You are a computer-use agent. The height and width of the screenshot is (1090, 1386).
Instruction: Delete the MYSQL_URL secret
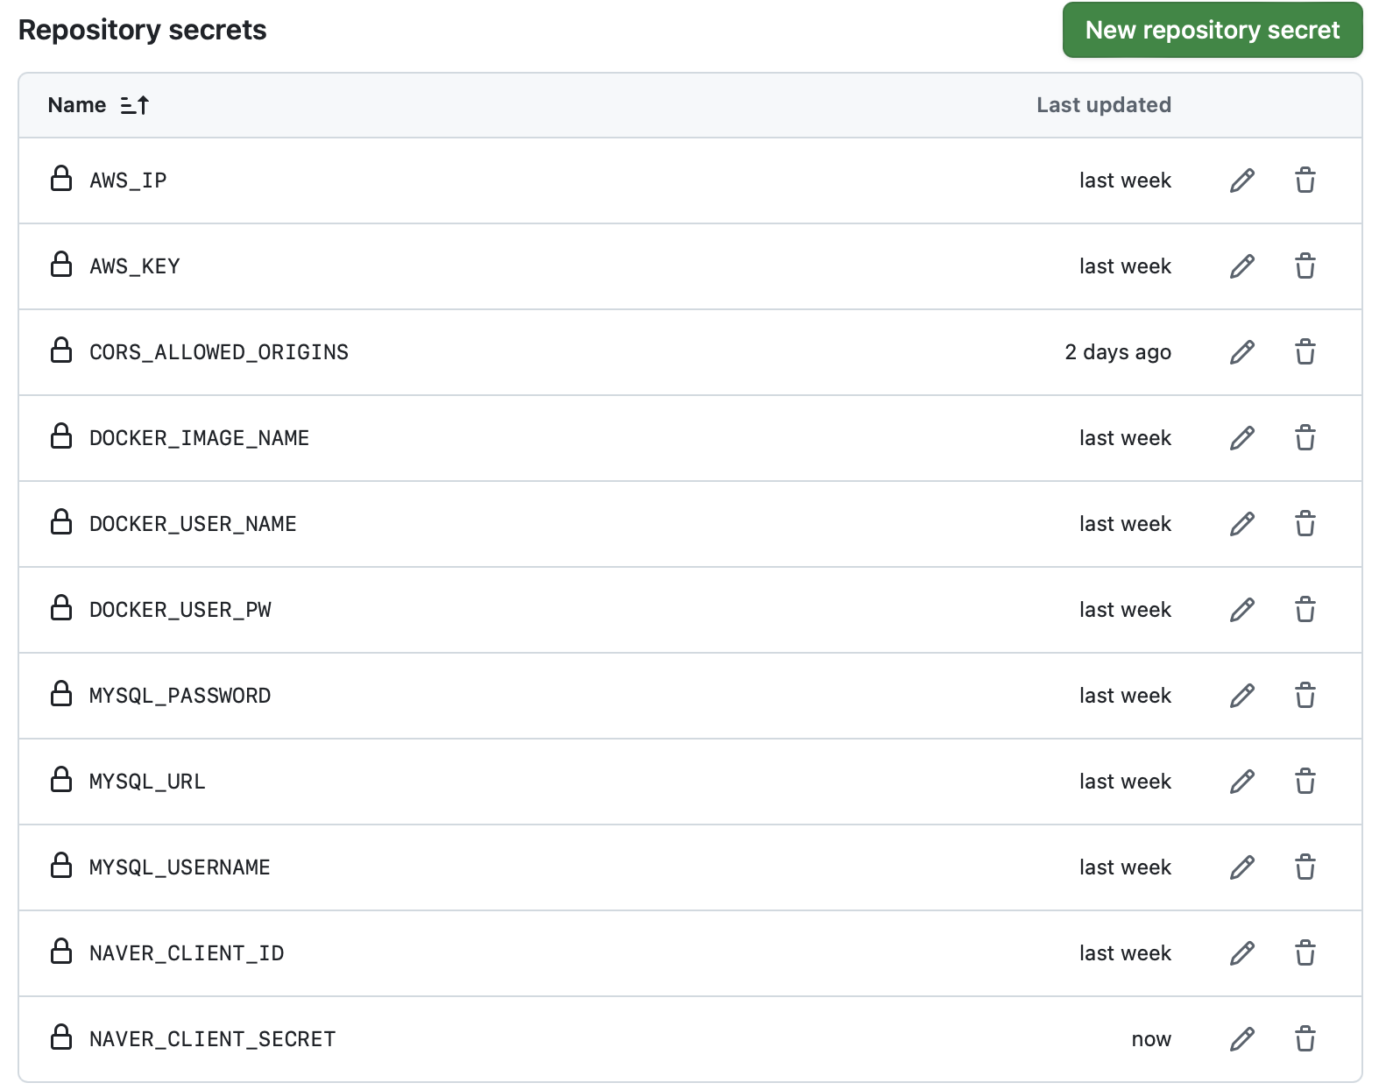coord(1305,782)
